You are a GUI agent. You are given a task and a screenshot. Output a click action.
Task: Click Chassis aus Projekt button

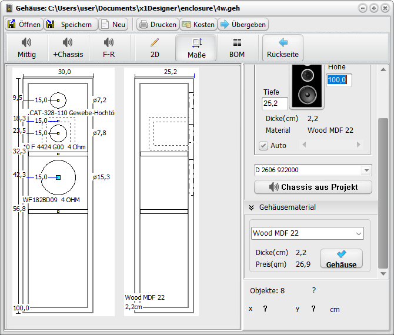click(x=313, y=187)
